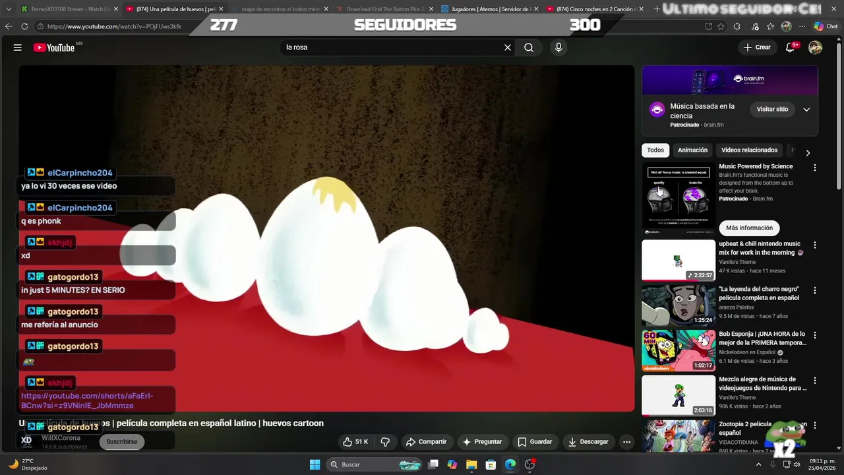The width and height of the screenshot is (844, 475).
Task: Click the Preguntar button
Action: point(482,441)
